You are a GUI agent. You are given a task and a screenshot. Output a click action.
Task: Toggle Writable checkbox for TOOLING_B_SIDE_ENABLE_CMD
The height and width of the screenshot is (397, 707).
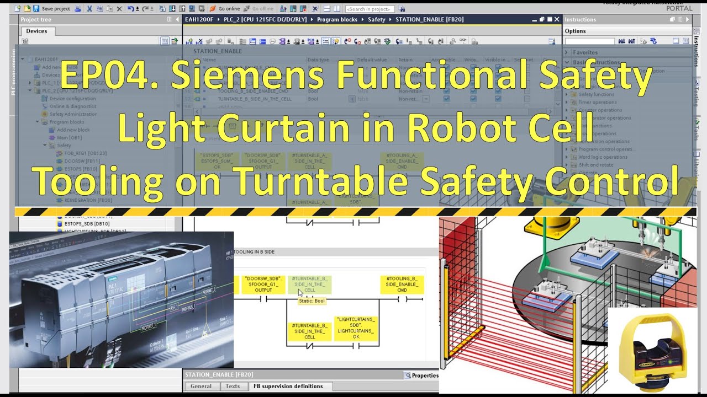tap(473, 91)
